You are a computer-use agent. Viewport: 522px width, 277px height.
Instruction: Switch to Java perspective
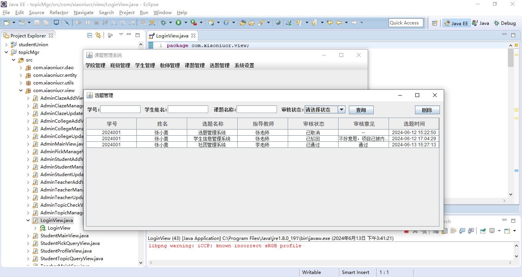click(480, 23)
